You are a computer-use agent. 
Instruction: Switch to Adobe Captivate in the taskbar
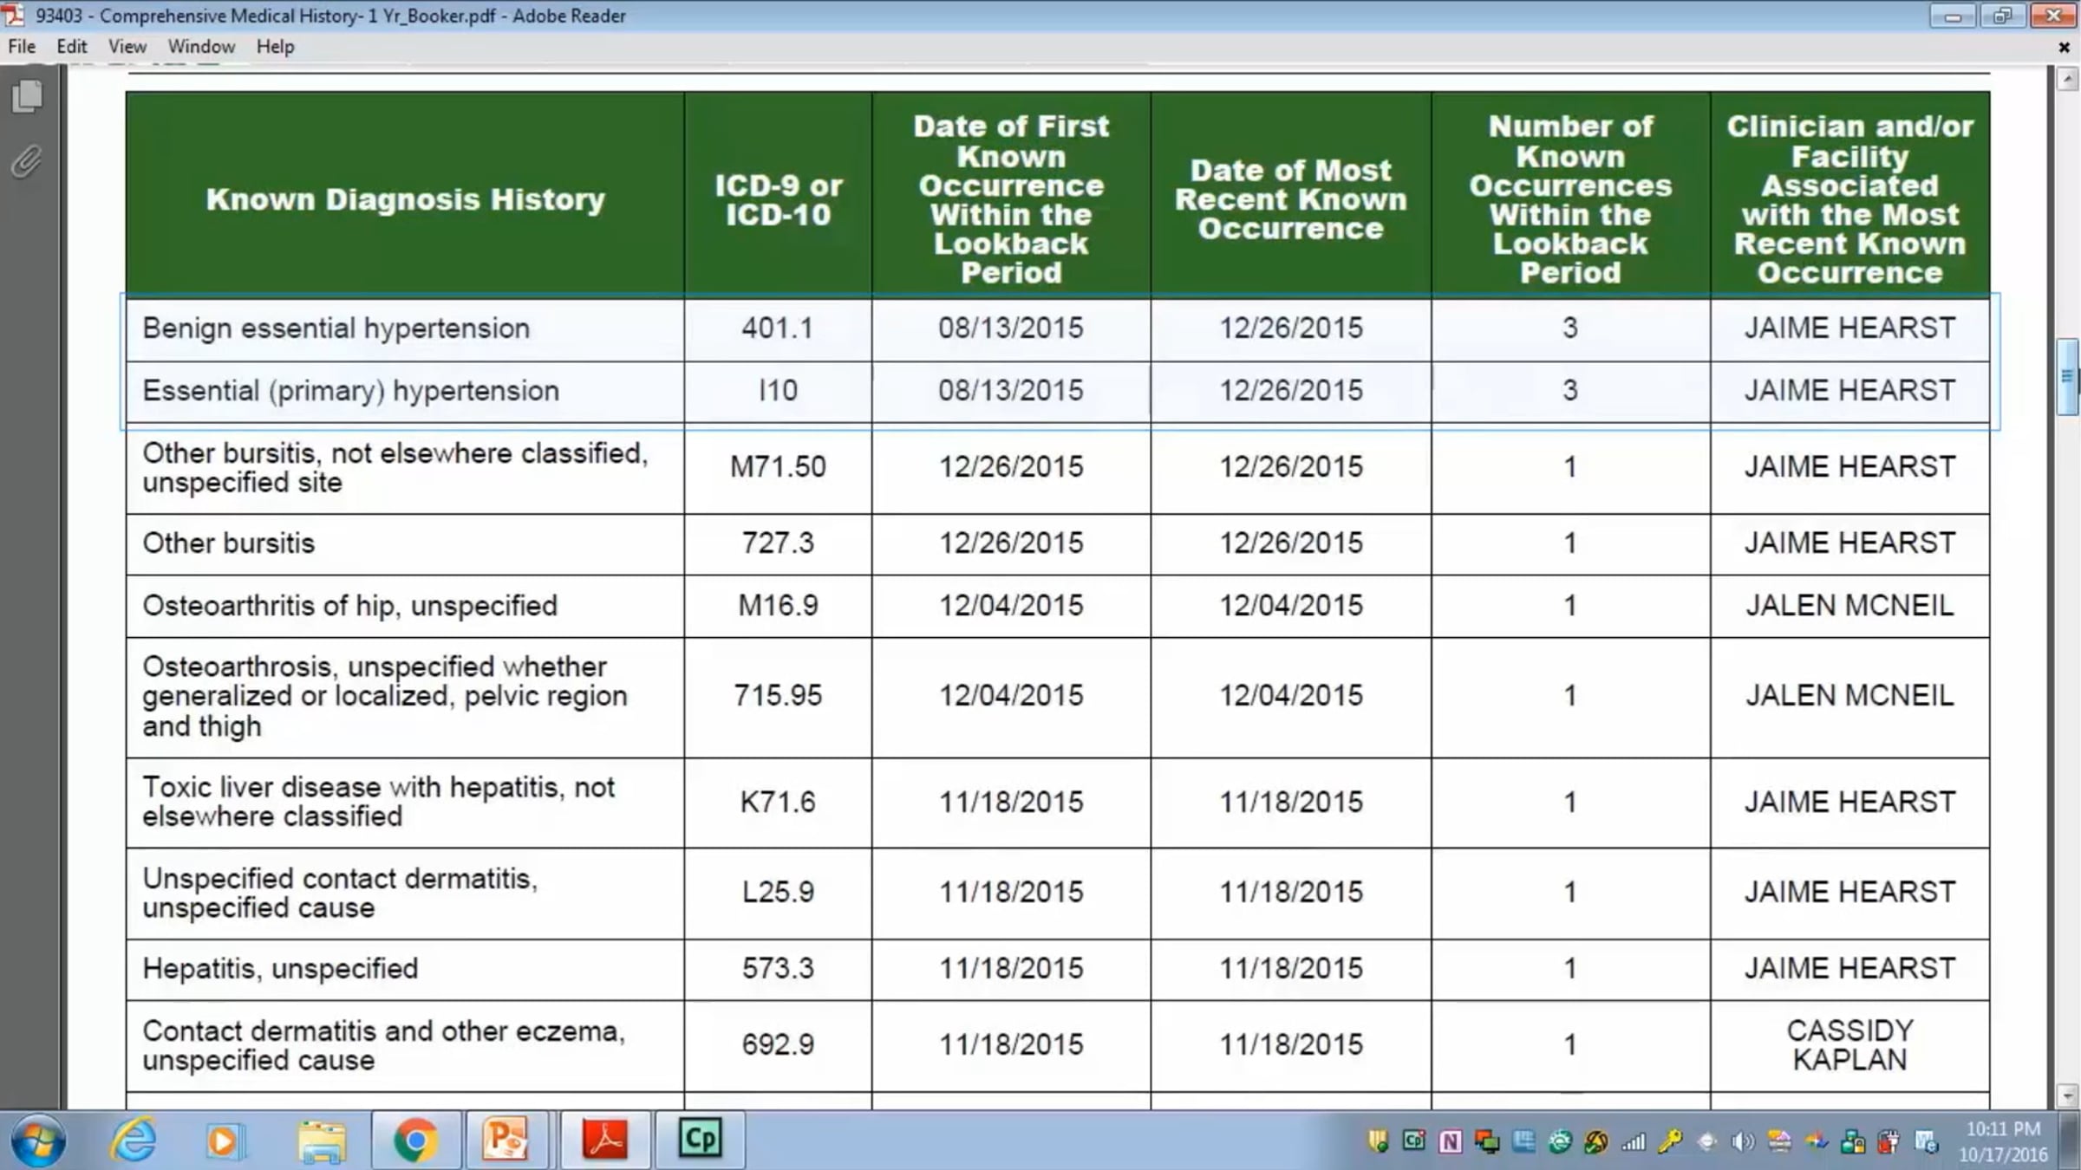700,1140
